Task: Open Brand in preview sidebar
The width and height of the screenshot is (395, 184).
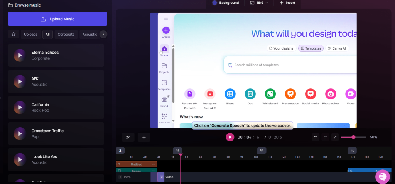Action: (164, 102)
